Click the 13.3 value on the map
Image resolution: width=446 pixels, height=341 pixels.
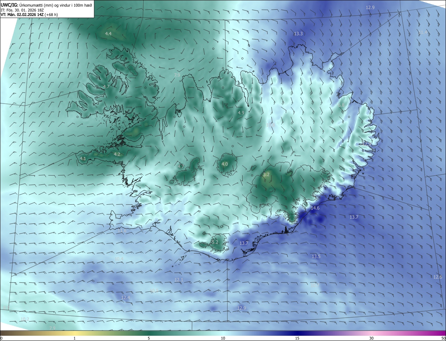click(298, 33)
